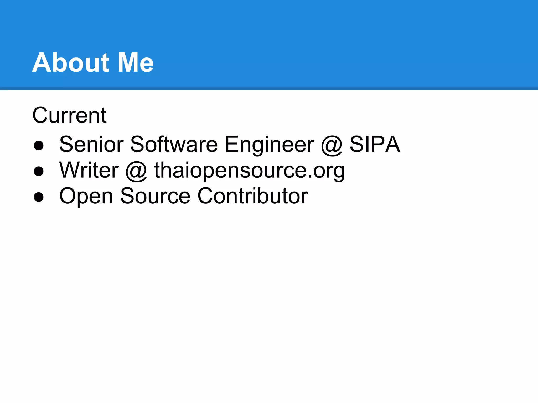Click the word "SIPA"

click(x=375, y=144)
